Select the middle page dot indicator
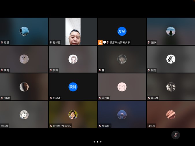 tap(97, 142)
